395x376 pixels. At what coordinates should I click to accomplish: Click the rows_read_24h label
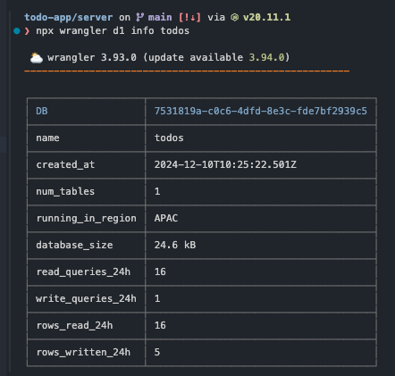tap(74, 325)
